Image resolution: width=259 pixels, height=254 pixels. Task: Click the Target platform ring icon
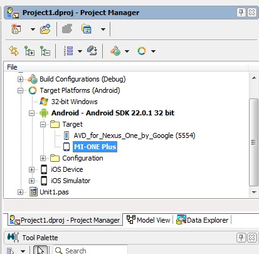point(142,51)
